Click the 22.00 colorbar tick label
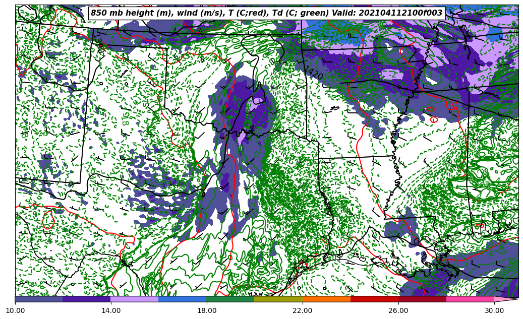 click(303, 310)
